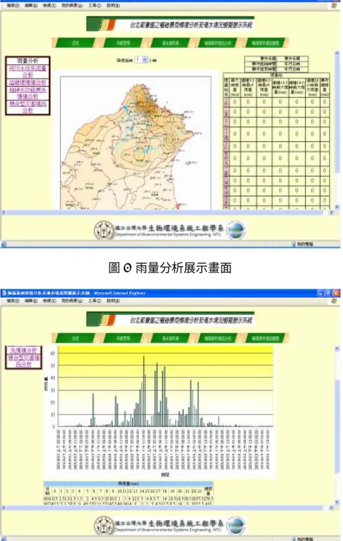Close the lower Internet Explorer window
343x541 pixels.
point(336,293)
